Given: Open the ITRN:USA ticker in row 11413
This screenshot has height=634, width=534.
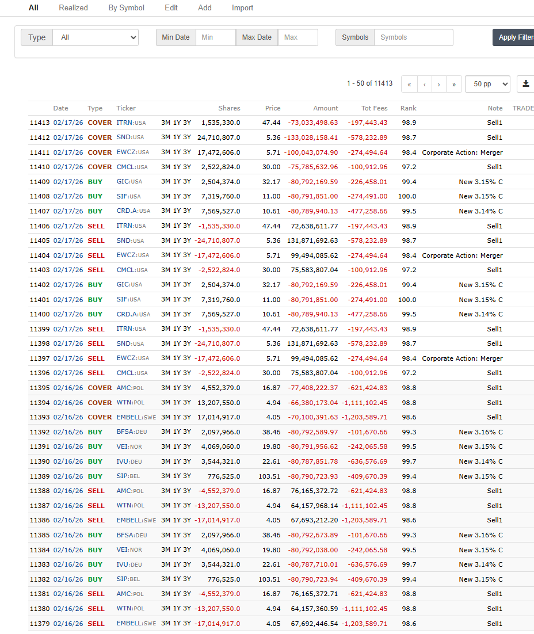Looking at the screenshot, I should click(x=131, y=123).
